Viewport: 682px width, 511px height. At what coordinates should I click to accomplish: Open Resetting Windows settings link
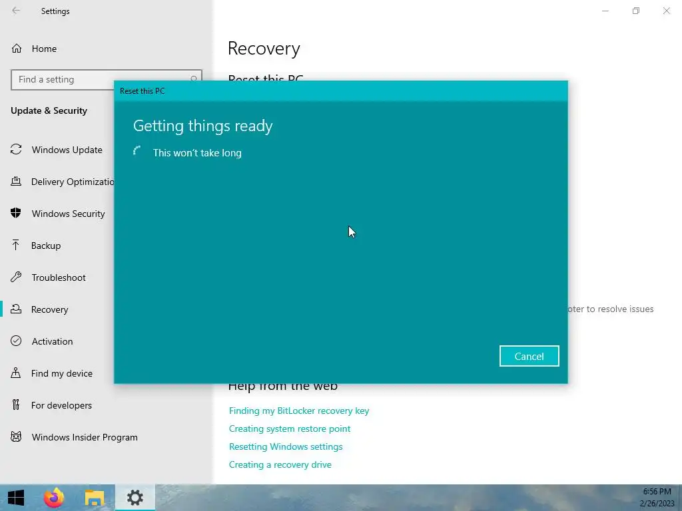[286, 446]
